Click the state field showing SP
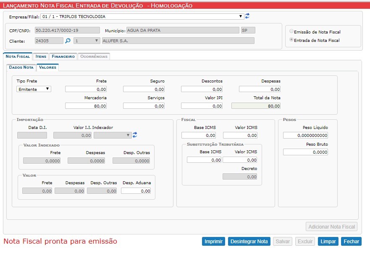 [x=248, y=30]
